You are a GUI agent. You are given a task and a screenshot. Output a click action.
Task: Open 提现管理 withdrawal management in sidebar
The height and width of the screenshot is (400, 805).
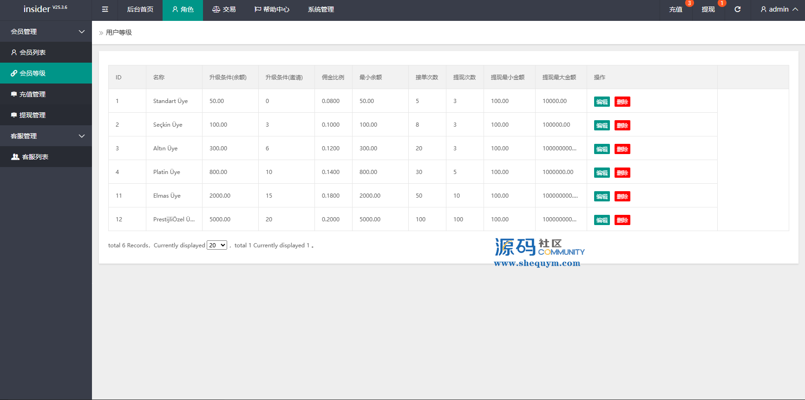pos(33,115)
